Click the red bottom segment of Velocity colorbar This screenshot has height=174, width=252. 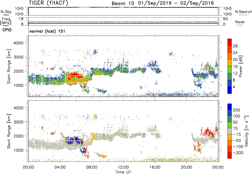point(230,155)
